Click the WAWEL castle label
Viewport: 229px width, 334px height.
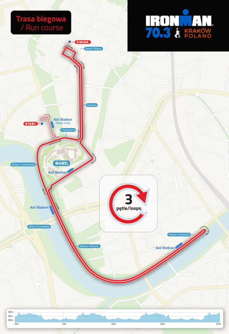point(62,163)
